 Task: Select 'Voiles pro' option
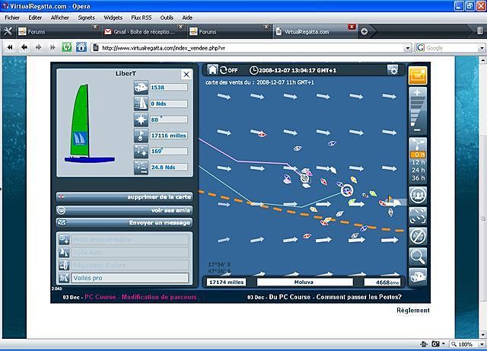pos(130,278)
